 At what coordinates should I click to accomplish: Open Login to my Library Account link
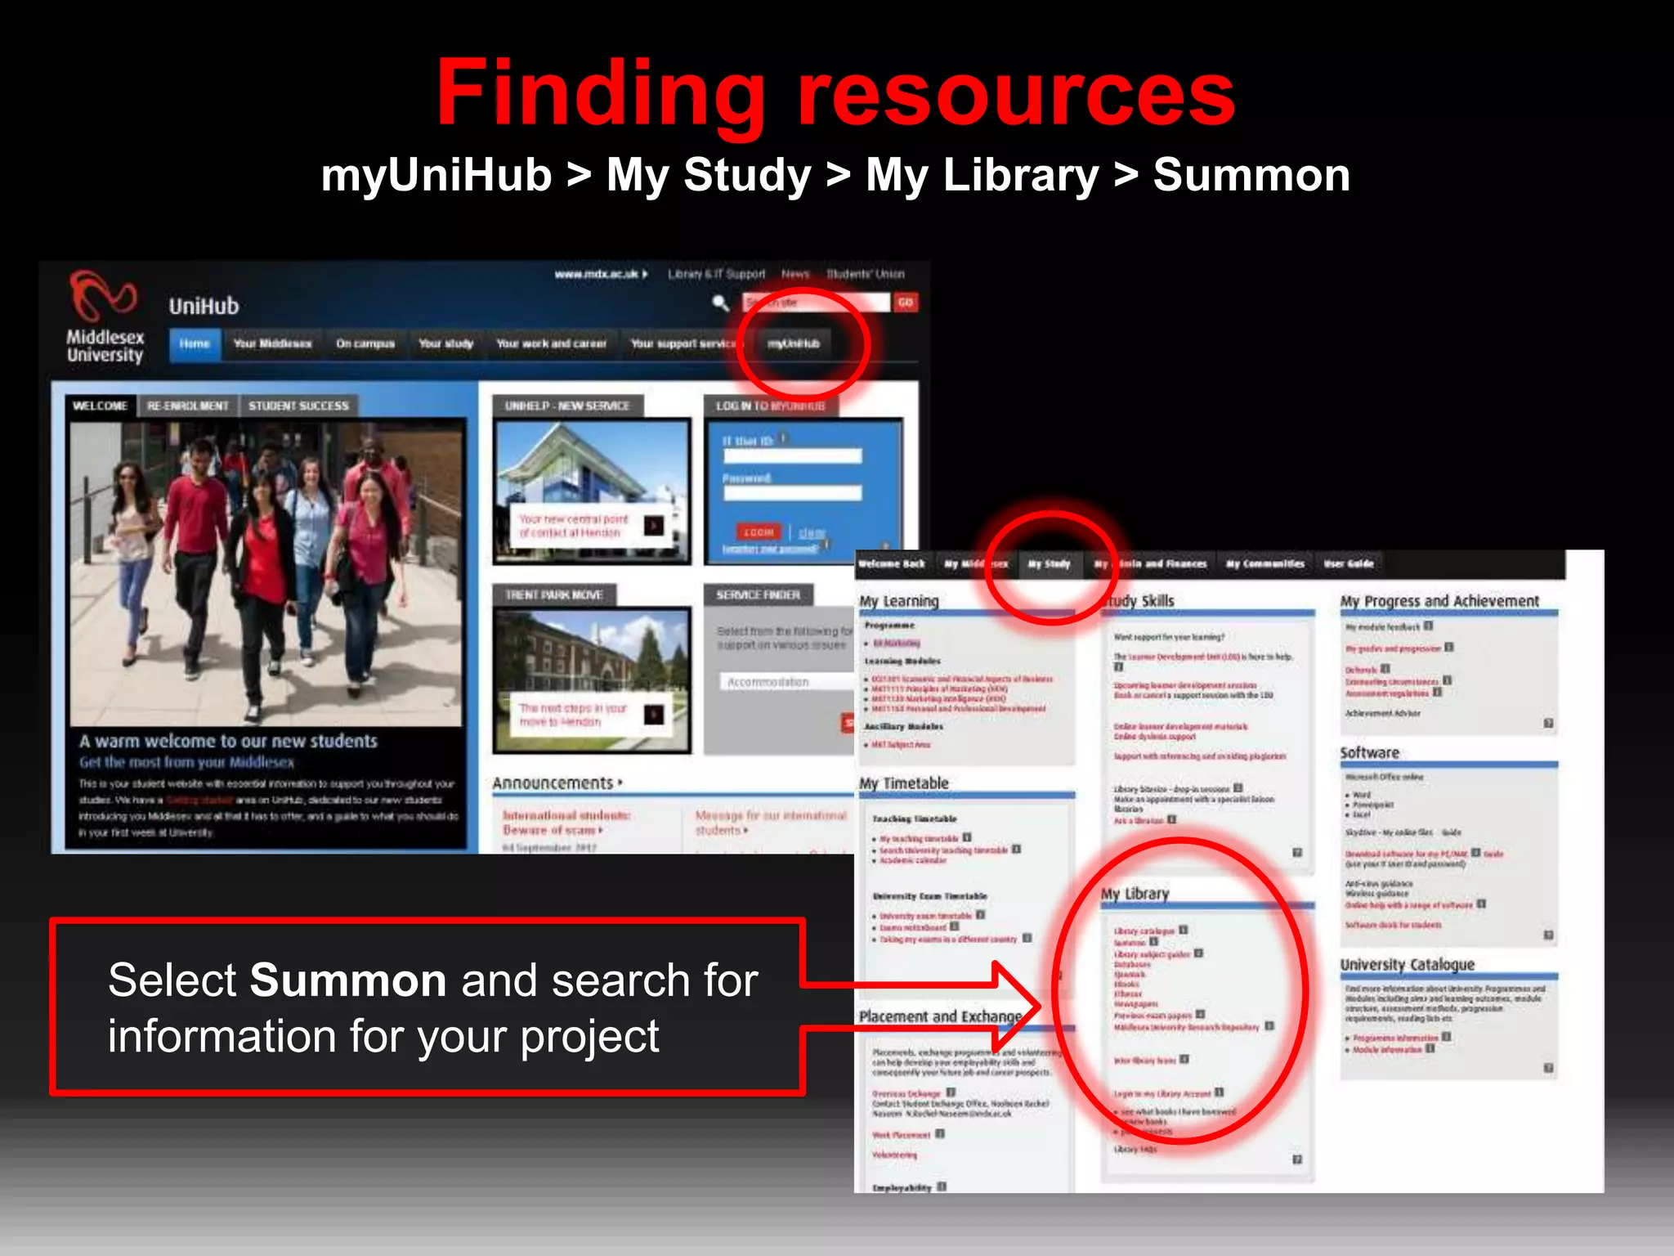click(1162, 1094)
